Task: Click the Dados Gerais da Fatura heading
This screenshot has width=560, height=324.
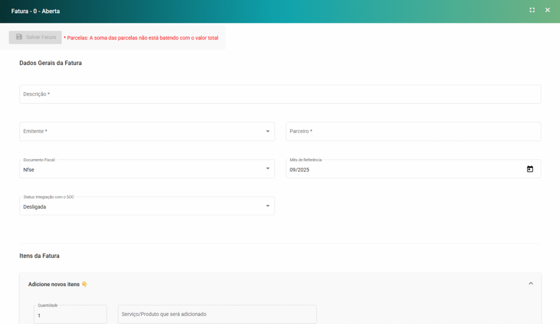Action: pyautogui.click(x=50, y=63)
